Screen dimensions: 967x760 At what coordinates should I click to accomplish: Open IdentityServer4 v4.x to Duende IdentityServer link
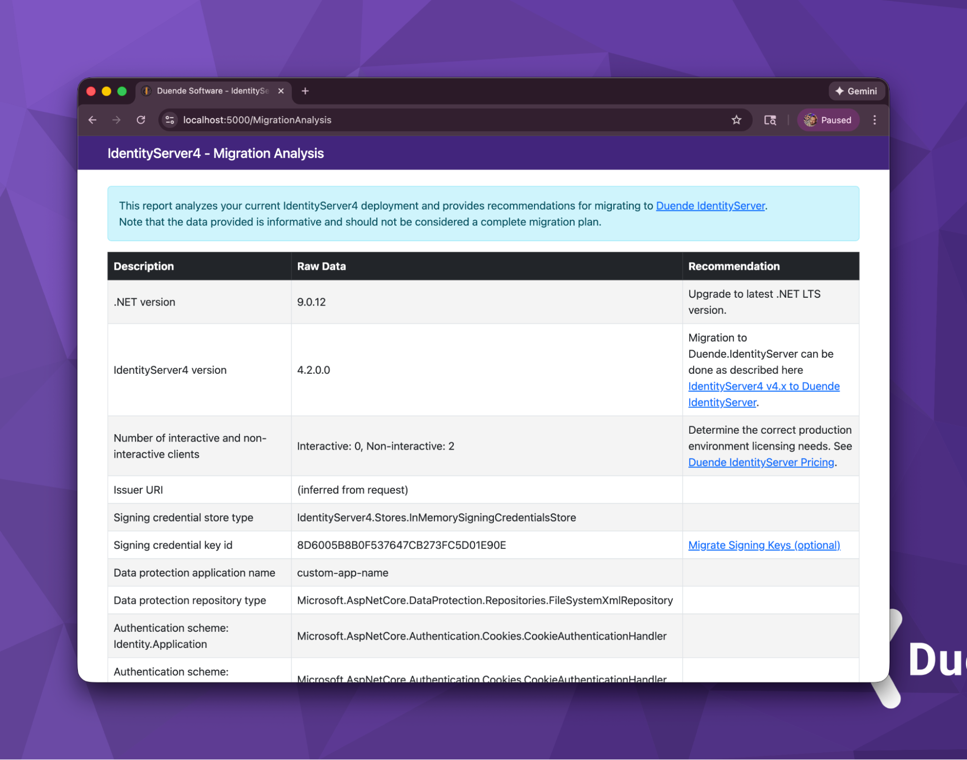point(763,386)
